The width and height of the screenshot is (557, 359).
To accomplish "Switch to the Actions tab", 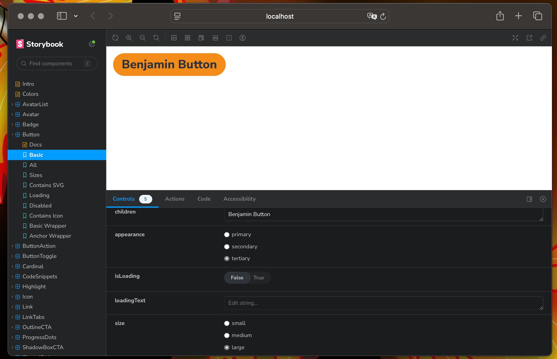I will [175, 199].
